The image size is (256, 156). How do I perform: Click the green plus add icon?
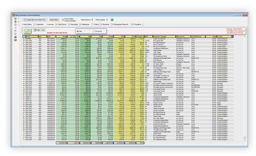(15, 19)
